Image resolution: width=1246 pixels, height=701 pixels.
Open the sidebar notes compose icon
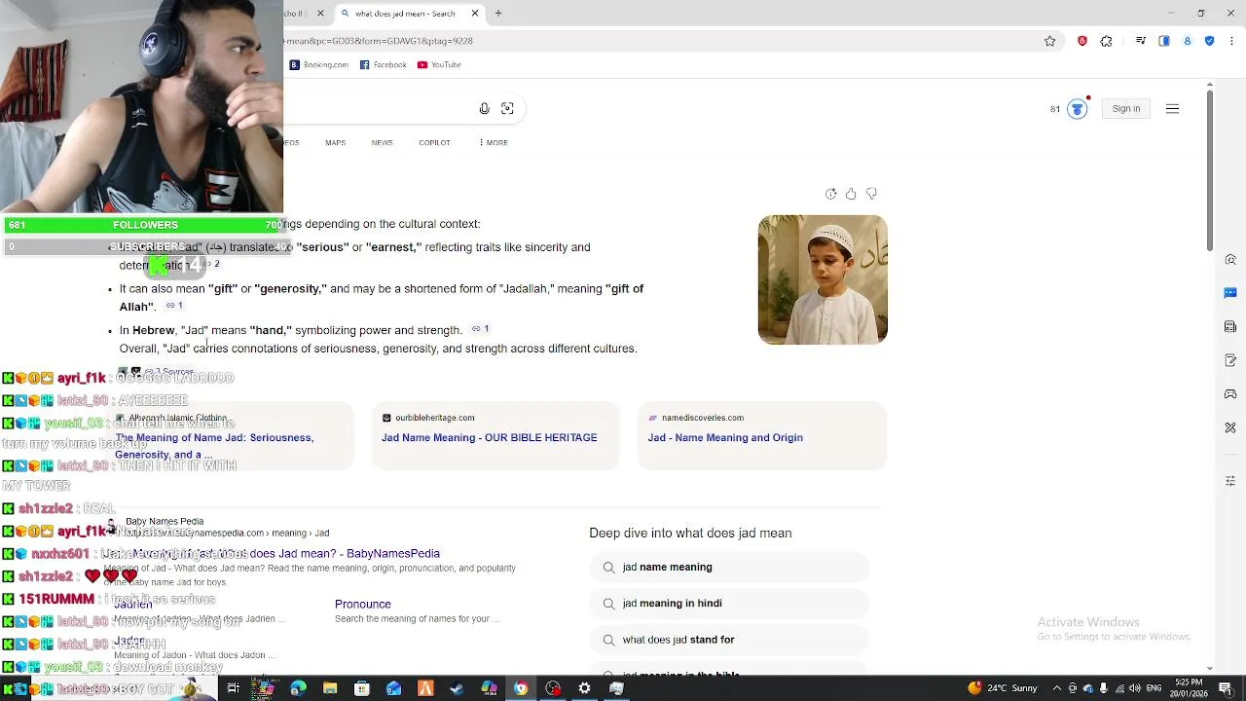pyautogui.click(x=1230, y=360)
